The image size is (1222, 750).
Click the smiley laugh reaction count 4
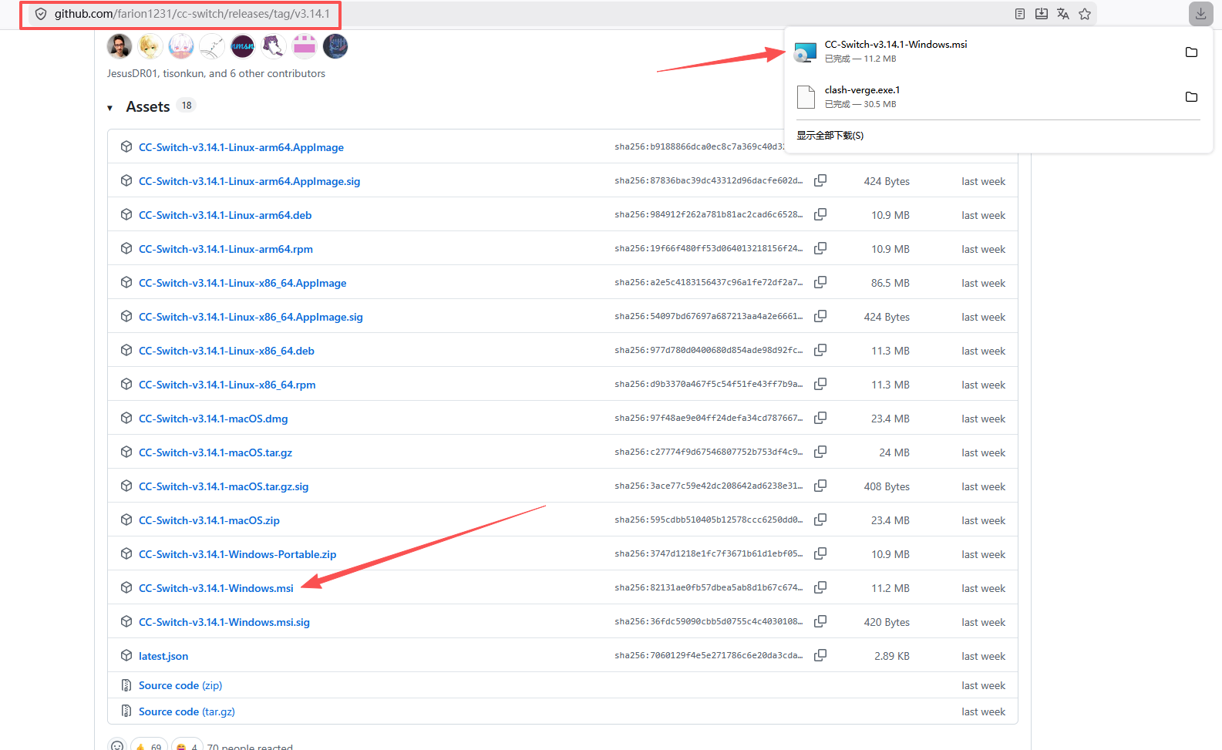coord(187,745)
